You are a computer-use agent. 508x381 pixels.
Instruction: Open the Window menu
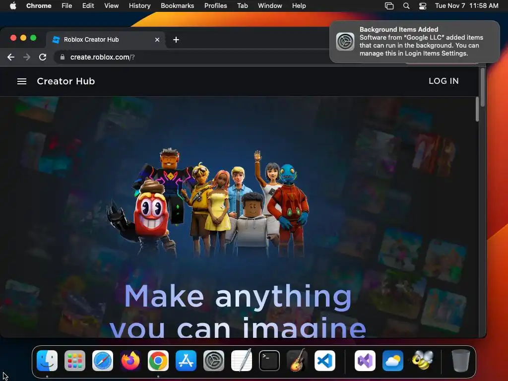(270, 5)
